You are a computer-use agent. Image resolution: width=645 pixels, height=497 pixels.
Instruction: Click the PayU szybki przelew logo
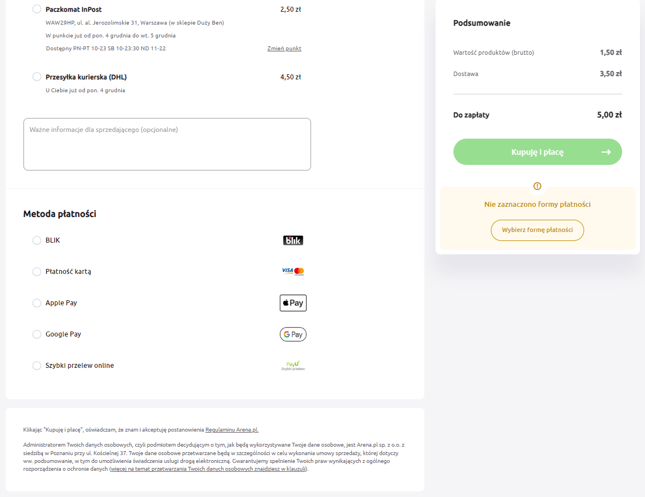[293, 366]
